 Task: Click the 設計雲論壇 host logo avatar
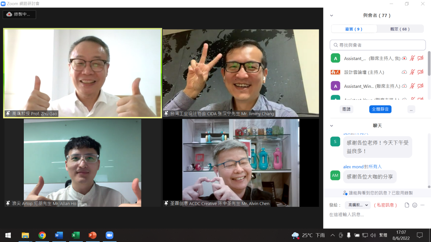(335, 72)
